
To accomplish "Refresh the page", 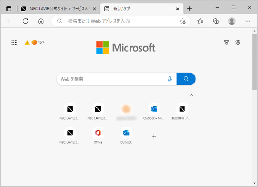I will pos(25,21).
